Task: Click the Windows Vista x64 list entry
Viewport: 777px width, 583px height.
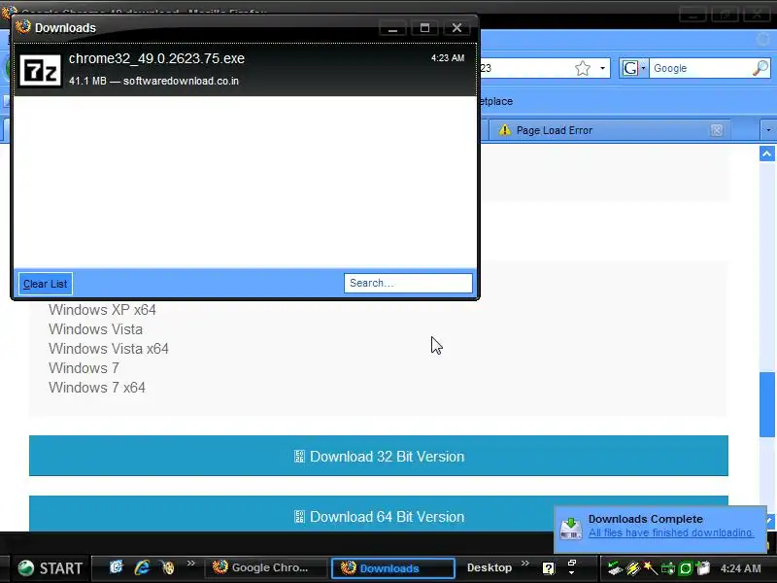Action: click(x=109, y=349)
